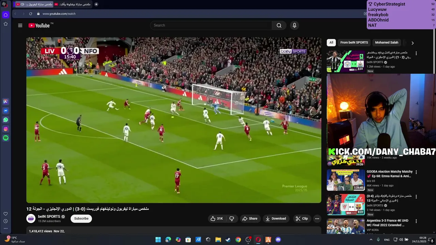
Task: Open Aria AI icon in sidebar
Action: pyautogui.click(x=5, y=101)
